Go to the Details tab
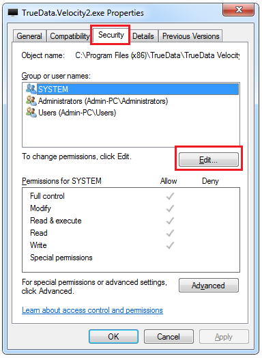Viewport: 262px width, 358px height. pos(143,36)
